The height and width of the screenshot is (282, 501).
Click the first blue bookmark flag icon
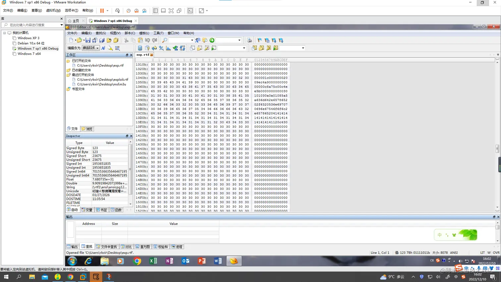pos(259,40)
